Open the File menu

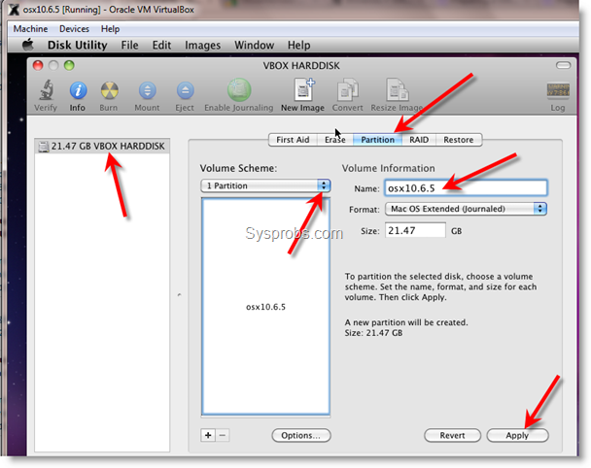(129, 46)
